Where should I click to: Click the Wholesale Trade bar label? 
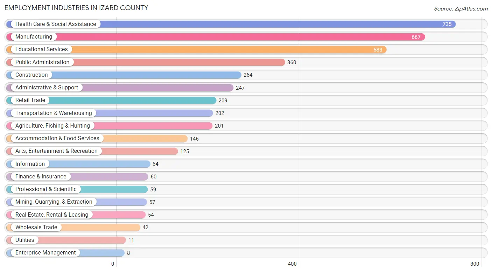36,227
